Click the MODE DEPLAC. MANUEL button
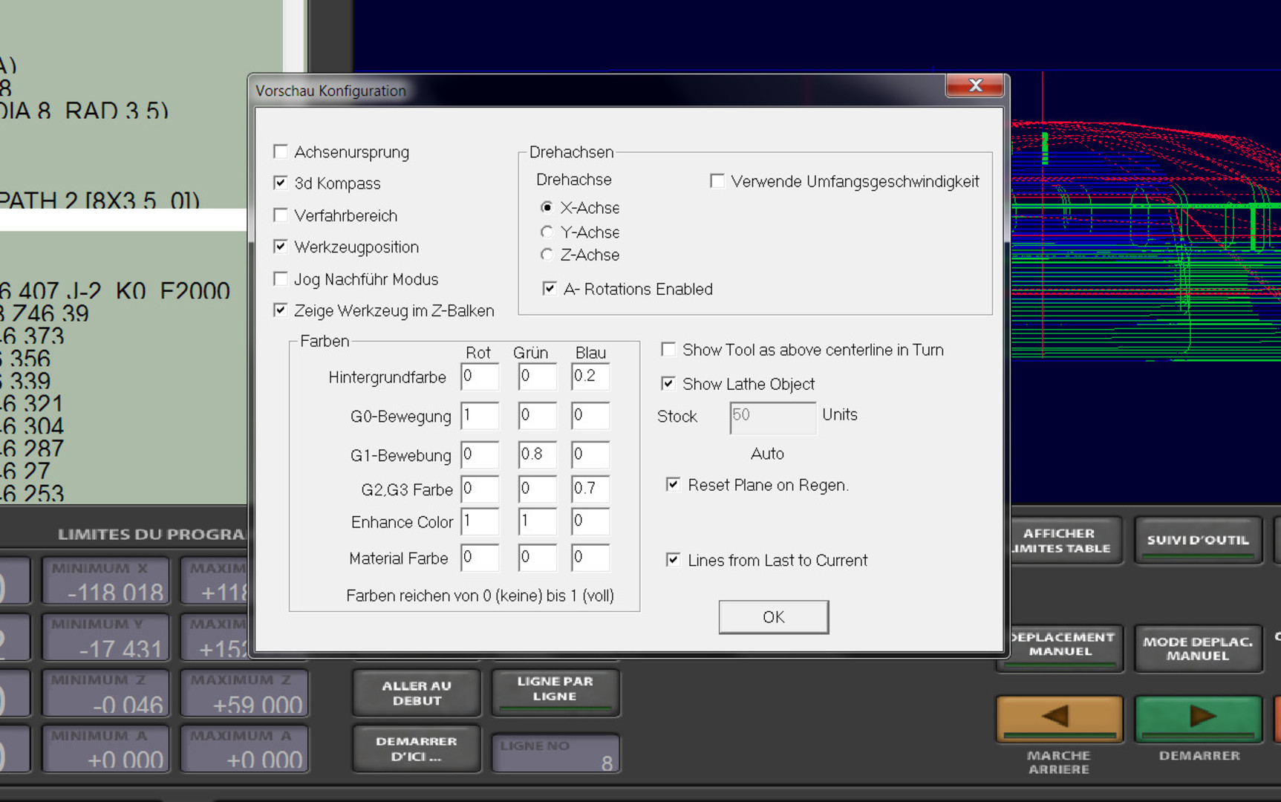Screen dimensions: 1281x802 coord(1197,648)
